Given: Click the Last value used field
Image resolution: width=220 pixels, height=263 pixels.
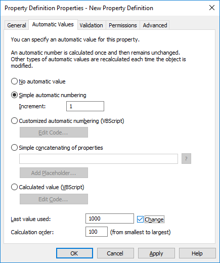Looking at the screenshot, I should pyautogui.click(x=110, y=218).
